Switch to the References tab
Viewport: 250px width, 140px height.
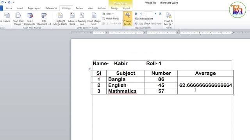pos(51,8)
